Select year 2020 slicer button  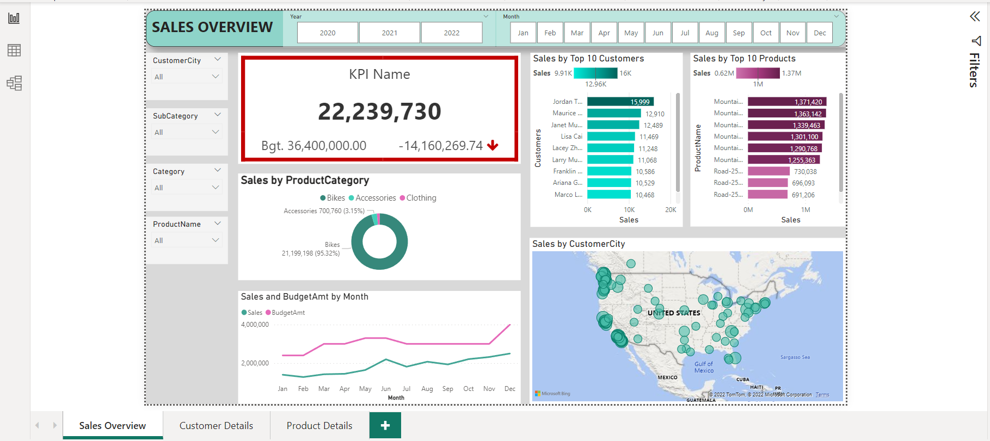tap(327, 33)
